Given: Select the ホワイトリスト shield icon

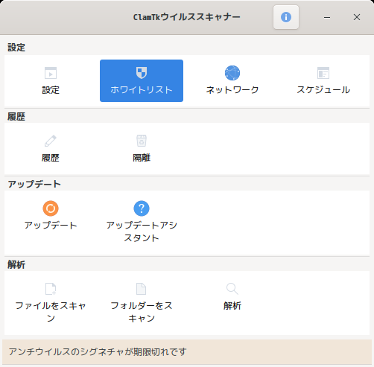Looking at the screenshot, I should pyautogui.click(x=142, y=73).
